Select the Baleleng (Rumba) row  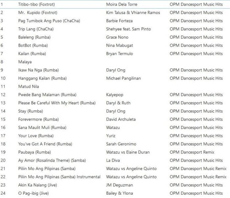pyautogui.click(x=34, y=37)
